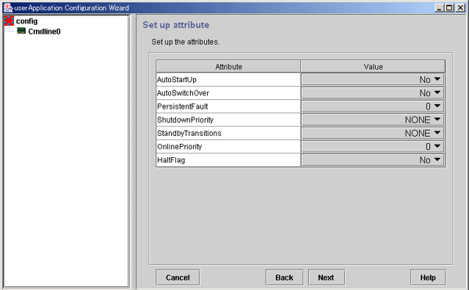This screenshot has height=290, width=469.
Task: Open the StandbyTransitions value dropdown
Action: pyautogui.click(x=373, y=134)
